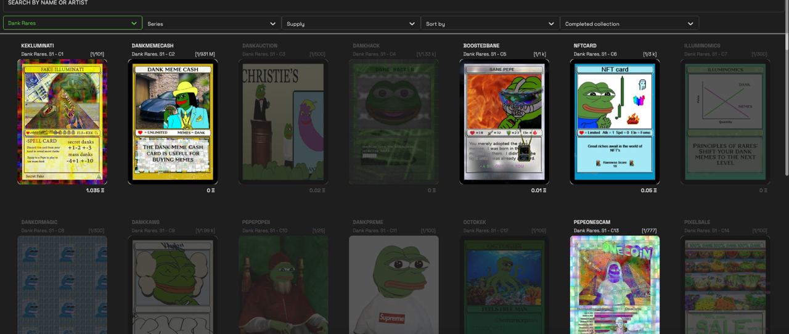
Task: Click the PIXELSALE card title
Action: pos(697,222)
